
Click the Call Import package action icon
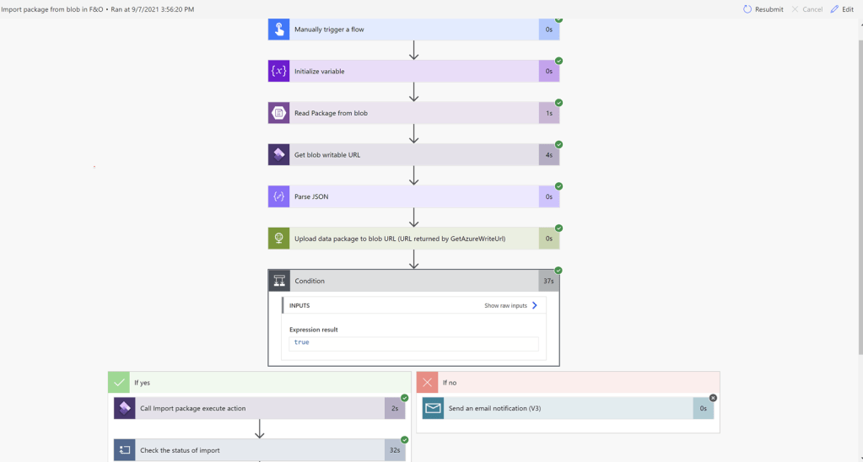click(x=125, y=408)
